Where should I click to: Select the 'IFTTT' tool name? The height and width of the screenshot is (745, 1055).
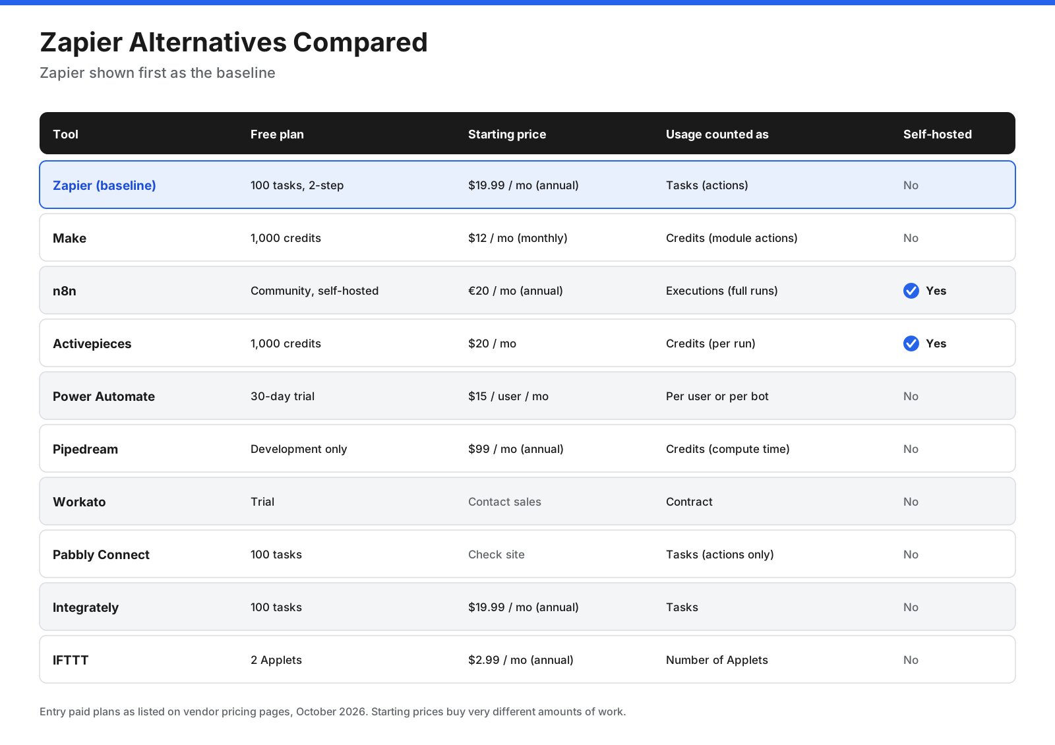(71, 660)
